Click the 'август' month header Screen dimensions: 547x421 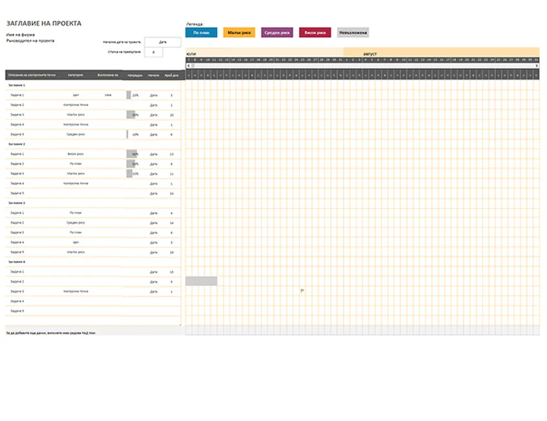pyautogui.click(x=370, y=54)
